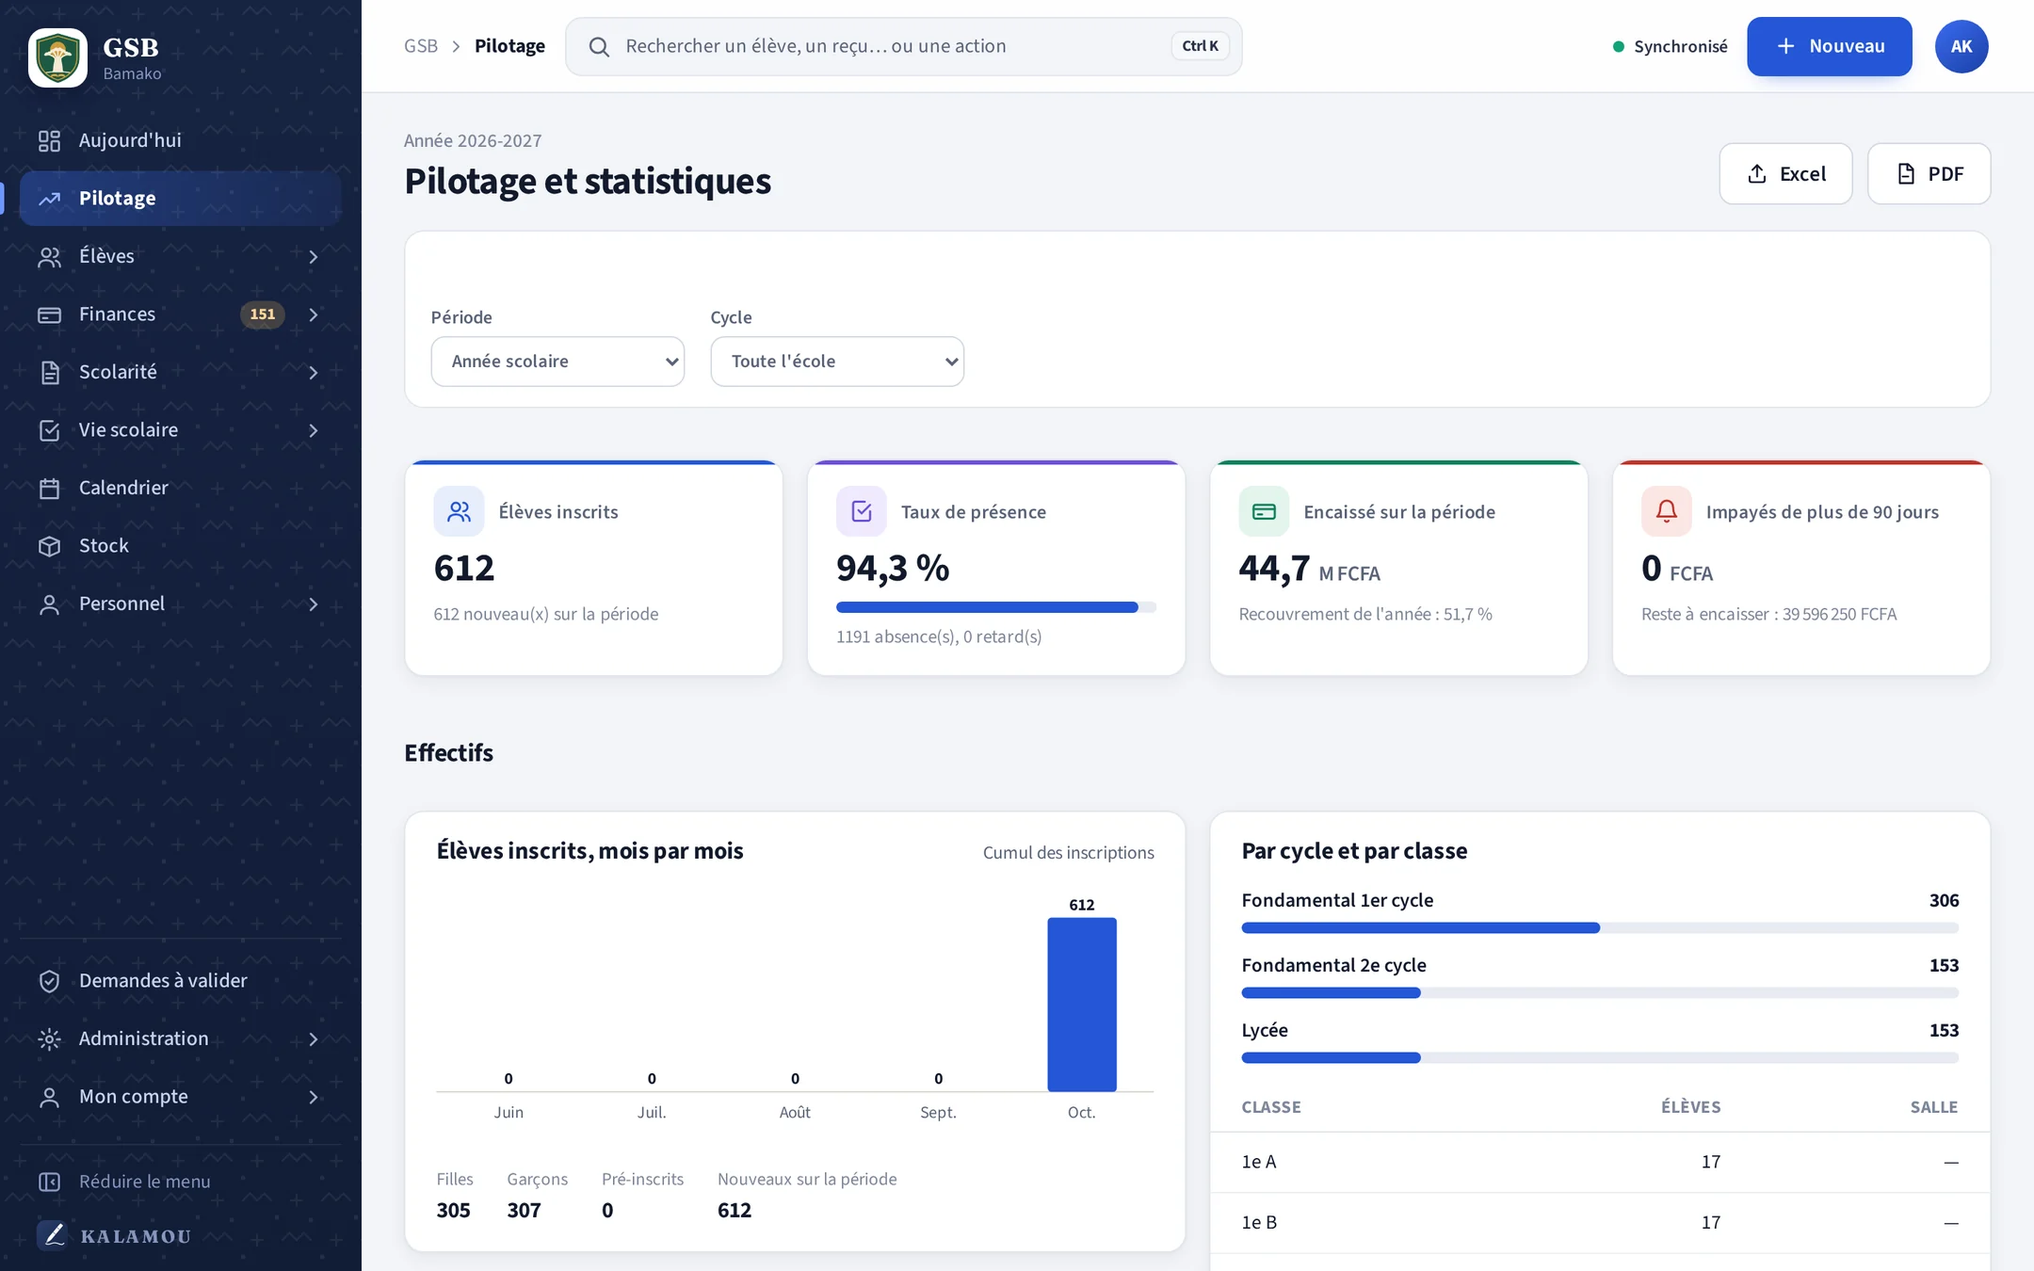Click the search magnifier icon
This screenshot has height=1271, width=2034.
coord(599,47)
